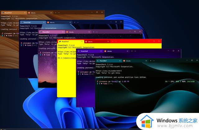Image resolution: width=199 pixels, height=130 pixels.
Task: Open new tab in violet terminal window
Action: tap(132, 51)
